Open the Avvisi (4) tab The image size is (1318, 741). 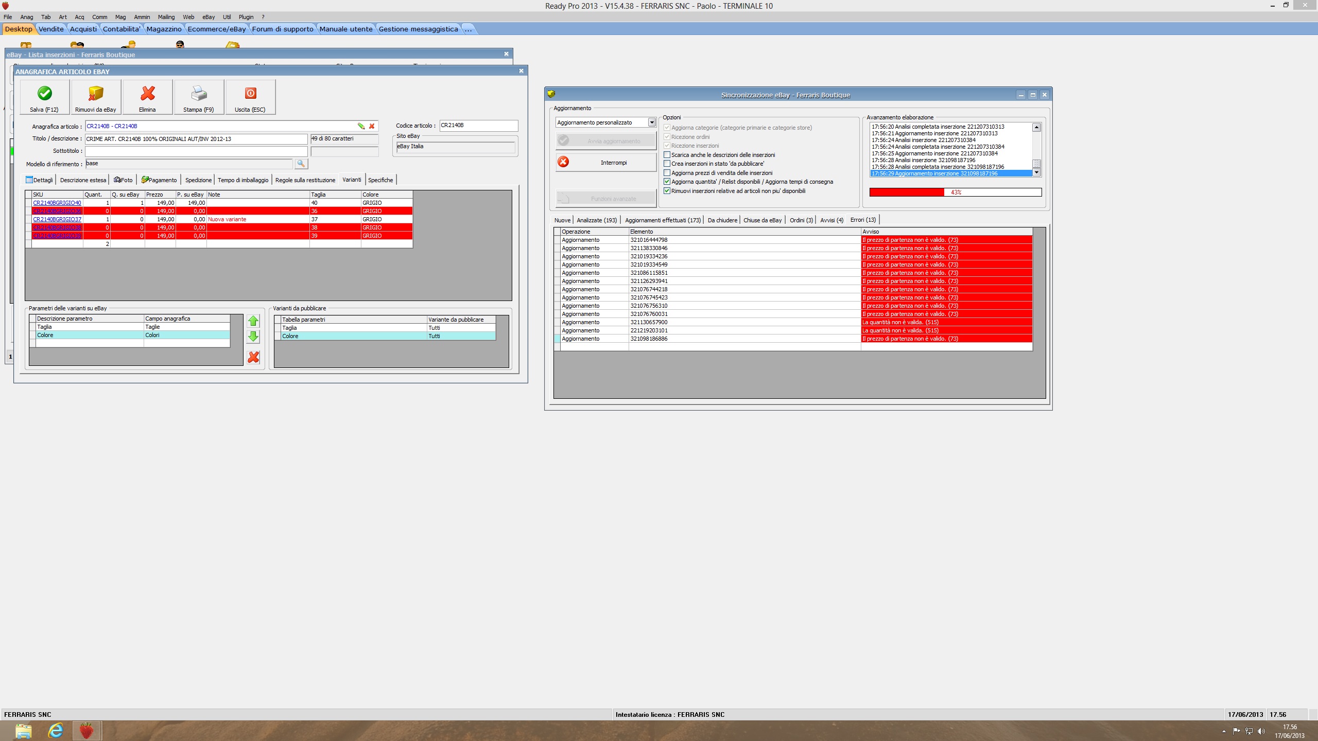(x=831, y=220)
